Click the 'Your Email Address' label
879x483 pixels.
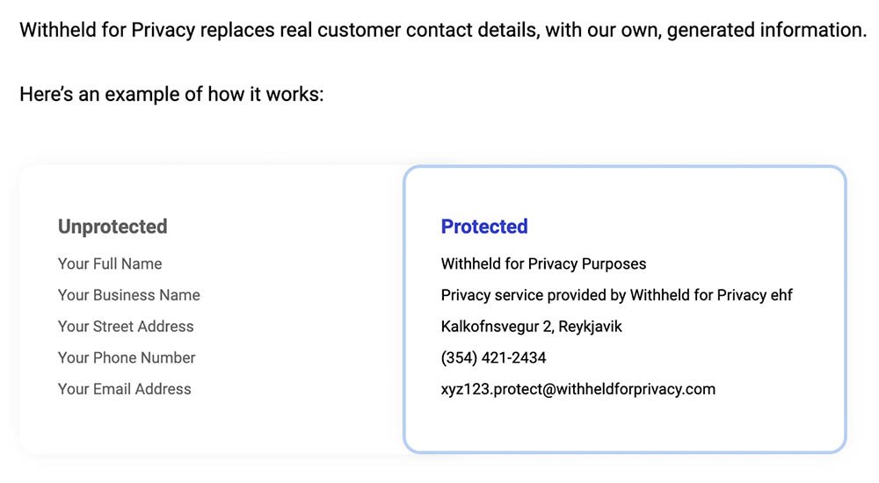click(x=125, y=389)
